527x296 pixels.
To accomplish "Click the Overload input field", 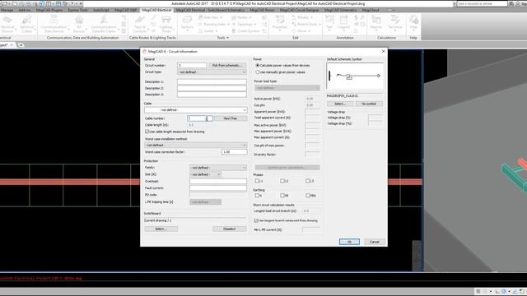I will 218,181.
